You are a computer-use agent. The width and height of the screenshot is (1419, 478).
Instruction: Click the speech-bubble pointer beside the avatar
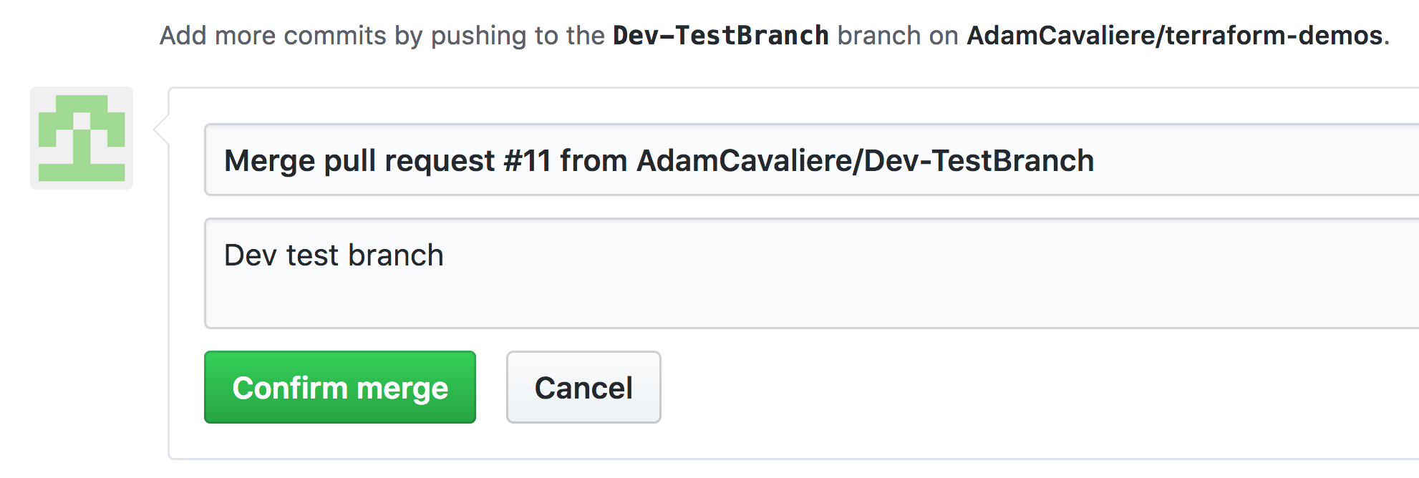(x=162, y=130)
